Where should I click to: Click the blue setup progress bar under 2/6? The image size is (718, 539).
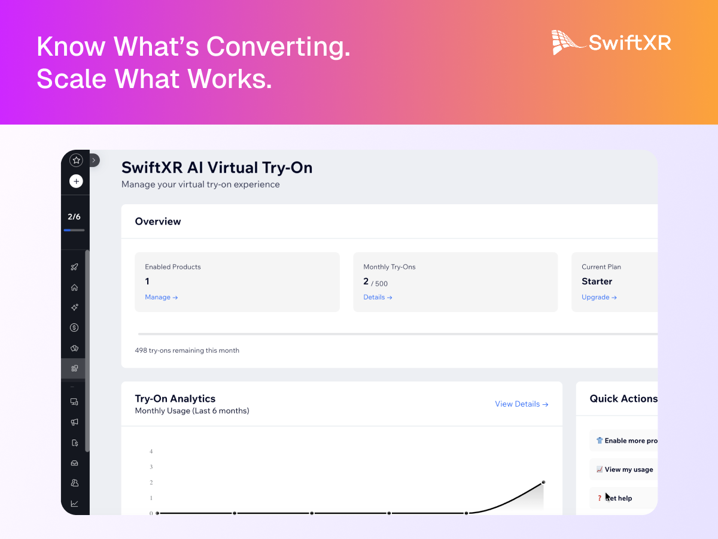click(x=74, y=230)
